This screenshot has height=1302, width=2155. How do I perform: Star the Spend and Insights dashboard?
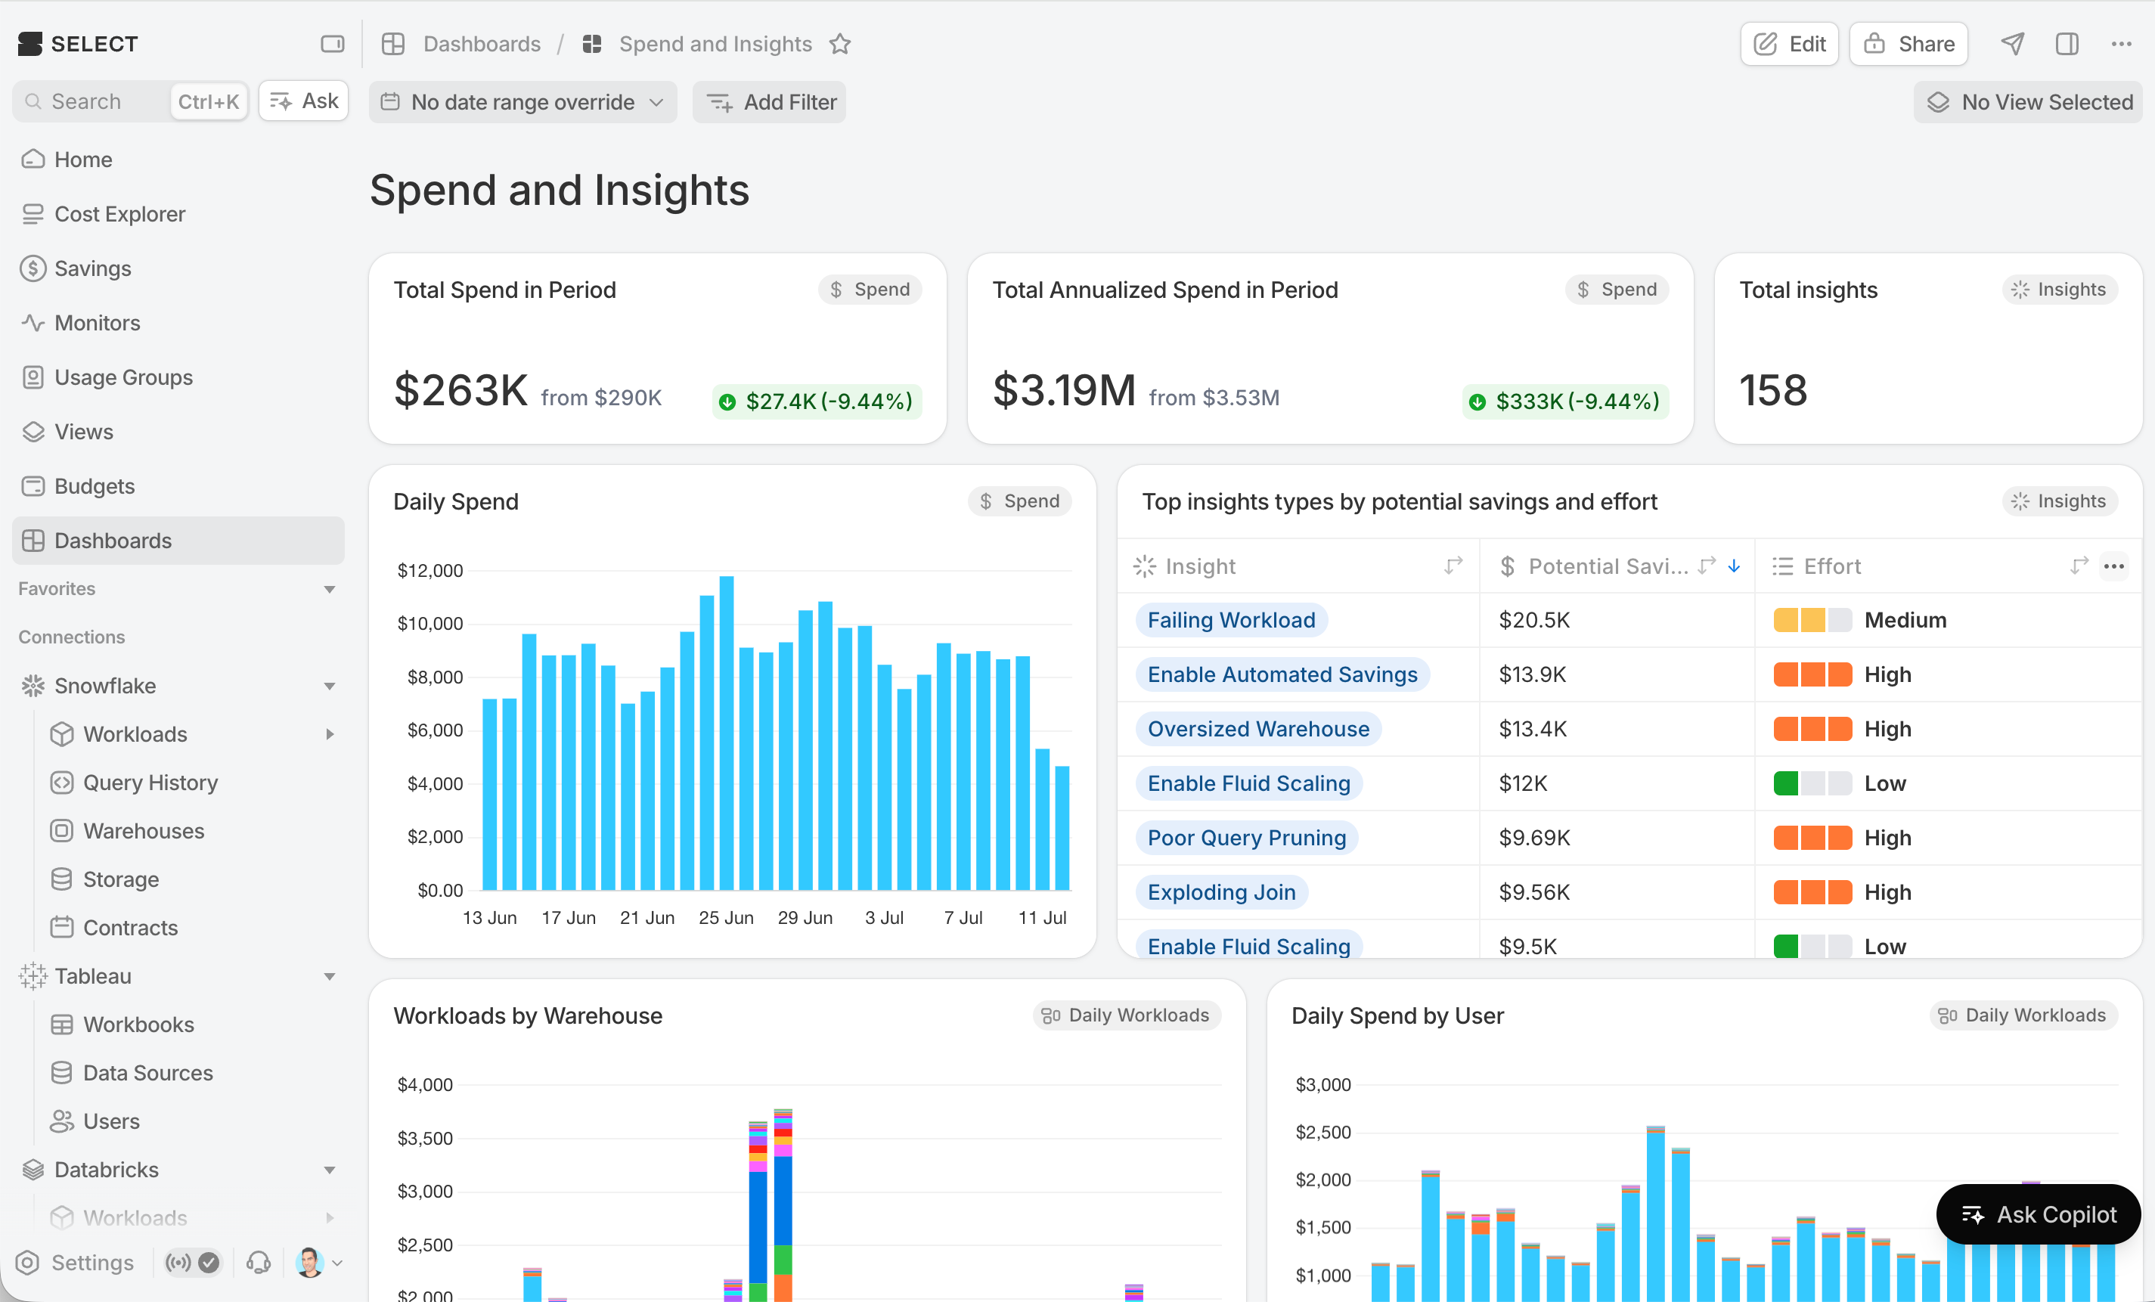(x=841, y=44)
